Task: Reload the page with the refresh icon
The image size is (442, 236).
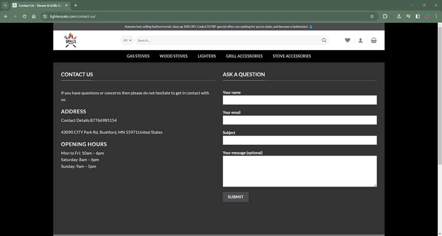Action: click(x=24, y=16)
